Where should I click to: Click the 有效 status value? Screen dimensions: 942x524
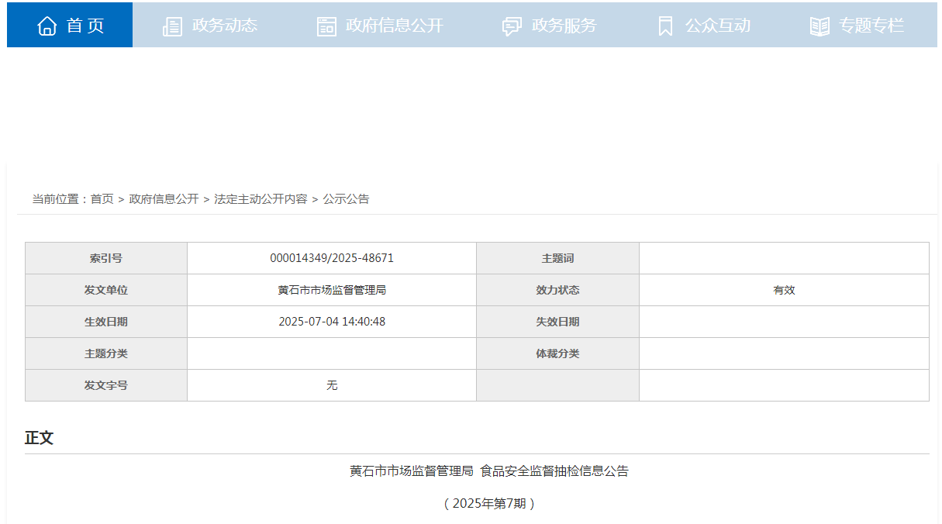(x=784, y=290)
